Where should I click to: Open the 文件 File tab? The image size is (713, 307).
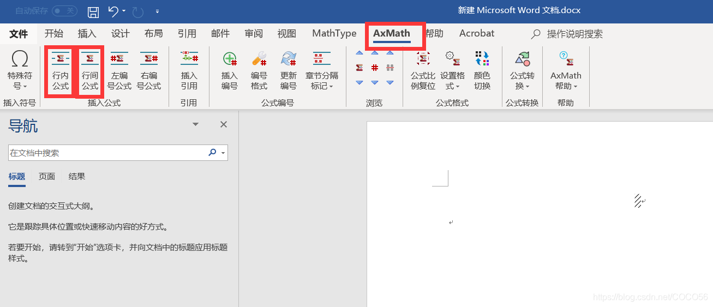tap(19, 34)
